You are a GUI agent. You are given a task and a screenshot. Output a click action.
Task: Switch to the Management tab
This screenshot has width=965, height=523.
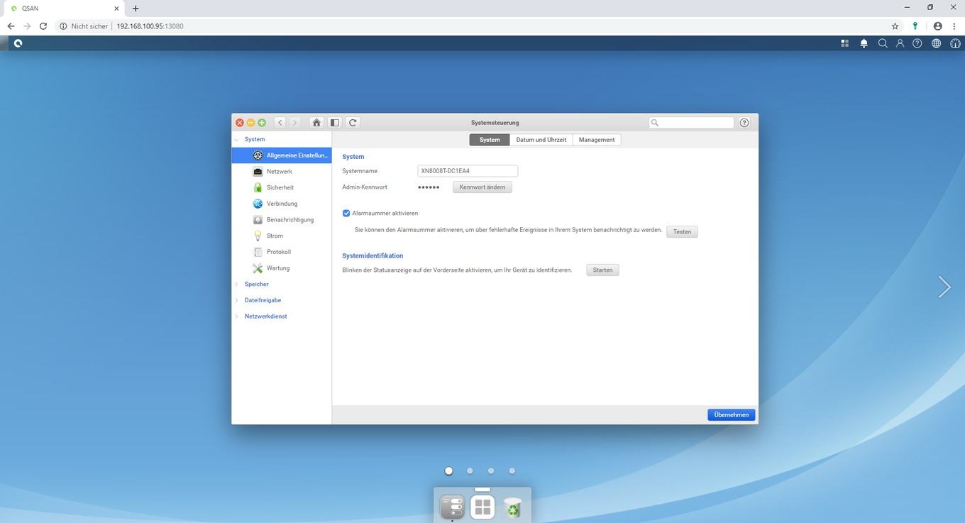597,140
